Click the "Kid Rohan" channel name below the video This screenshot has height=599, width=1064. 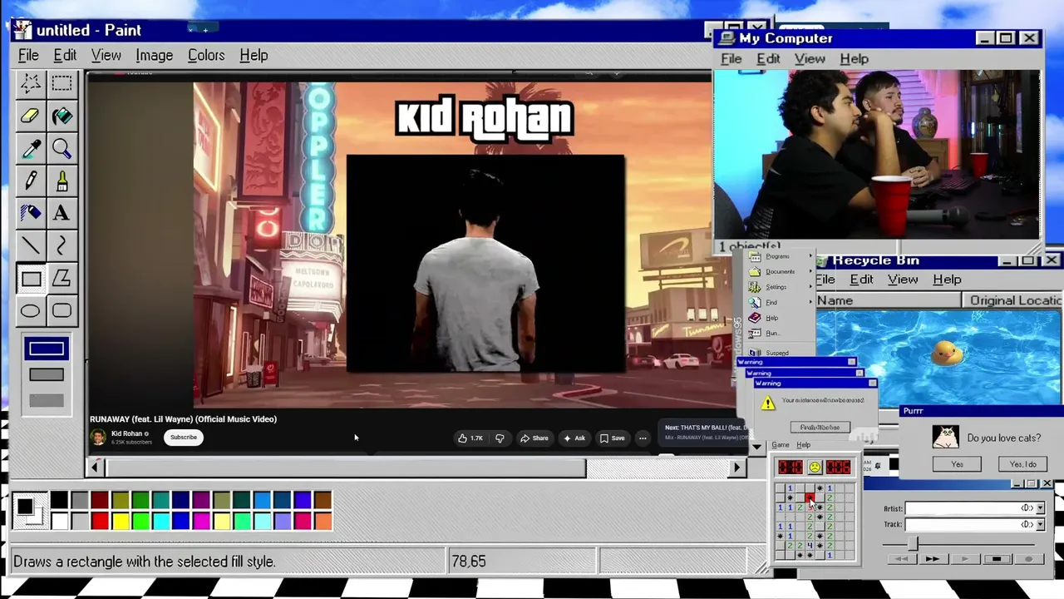(x=126, y=433)
